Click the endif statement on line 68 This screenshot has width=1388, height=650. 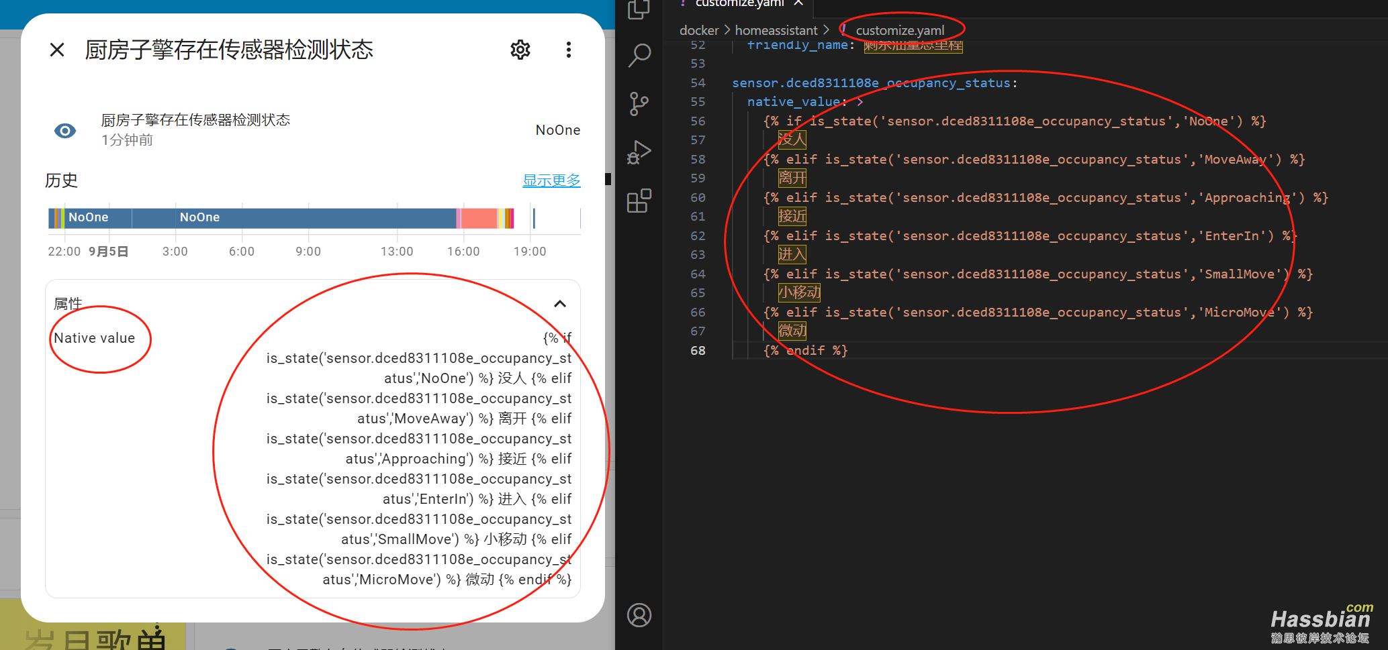[806, 351]
